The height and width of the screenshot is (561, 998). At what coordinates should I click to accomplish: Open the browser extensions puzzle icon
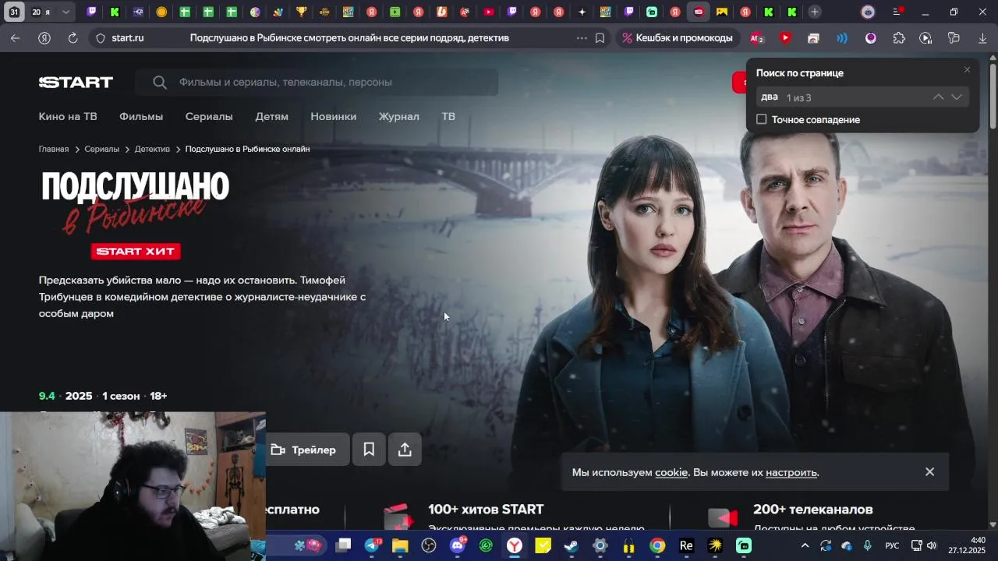click(899, 37)
